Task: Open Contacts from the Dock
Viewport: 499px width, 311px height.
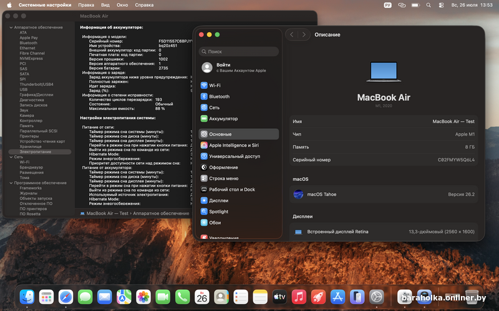Action: point(221,297)
